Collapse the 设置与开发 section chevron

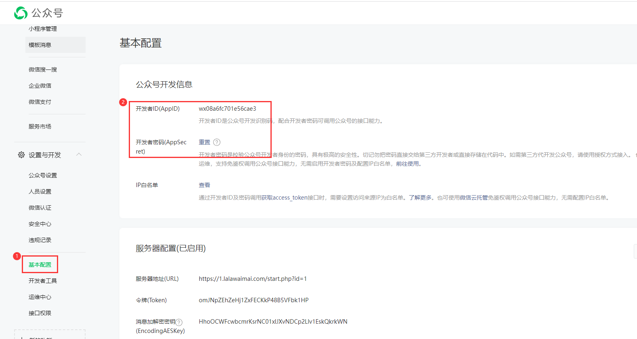[79, 154]
